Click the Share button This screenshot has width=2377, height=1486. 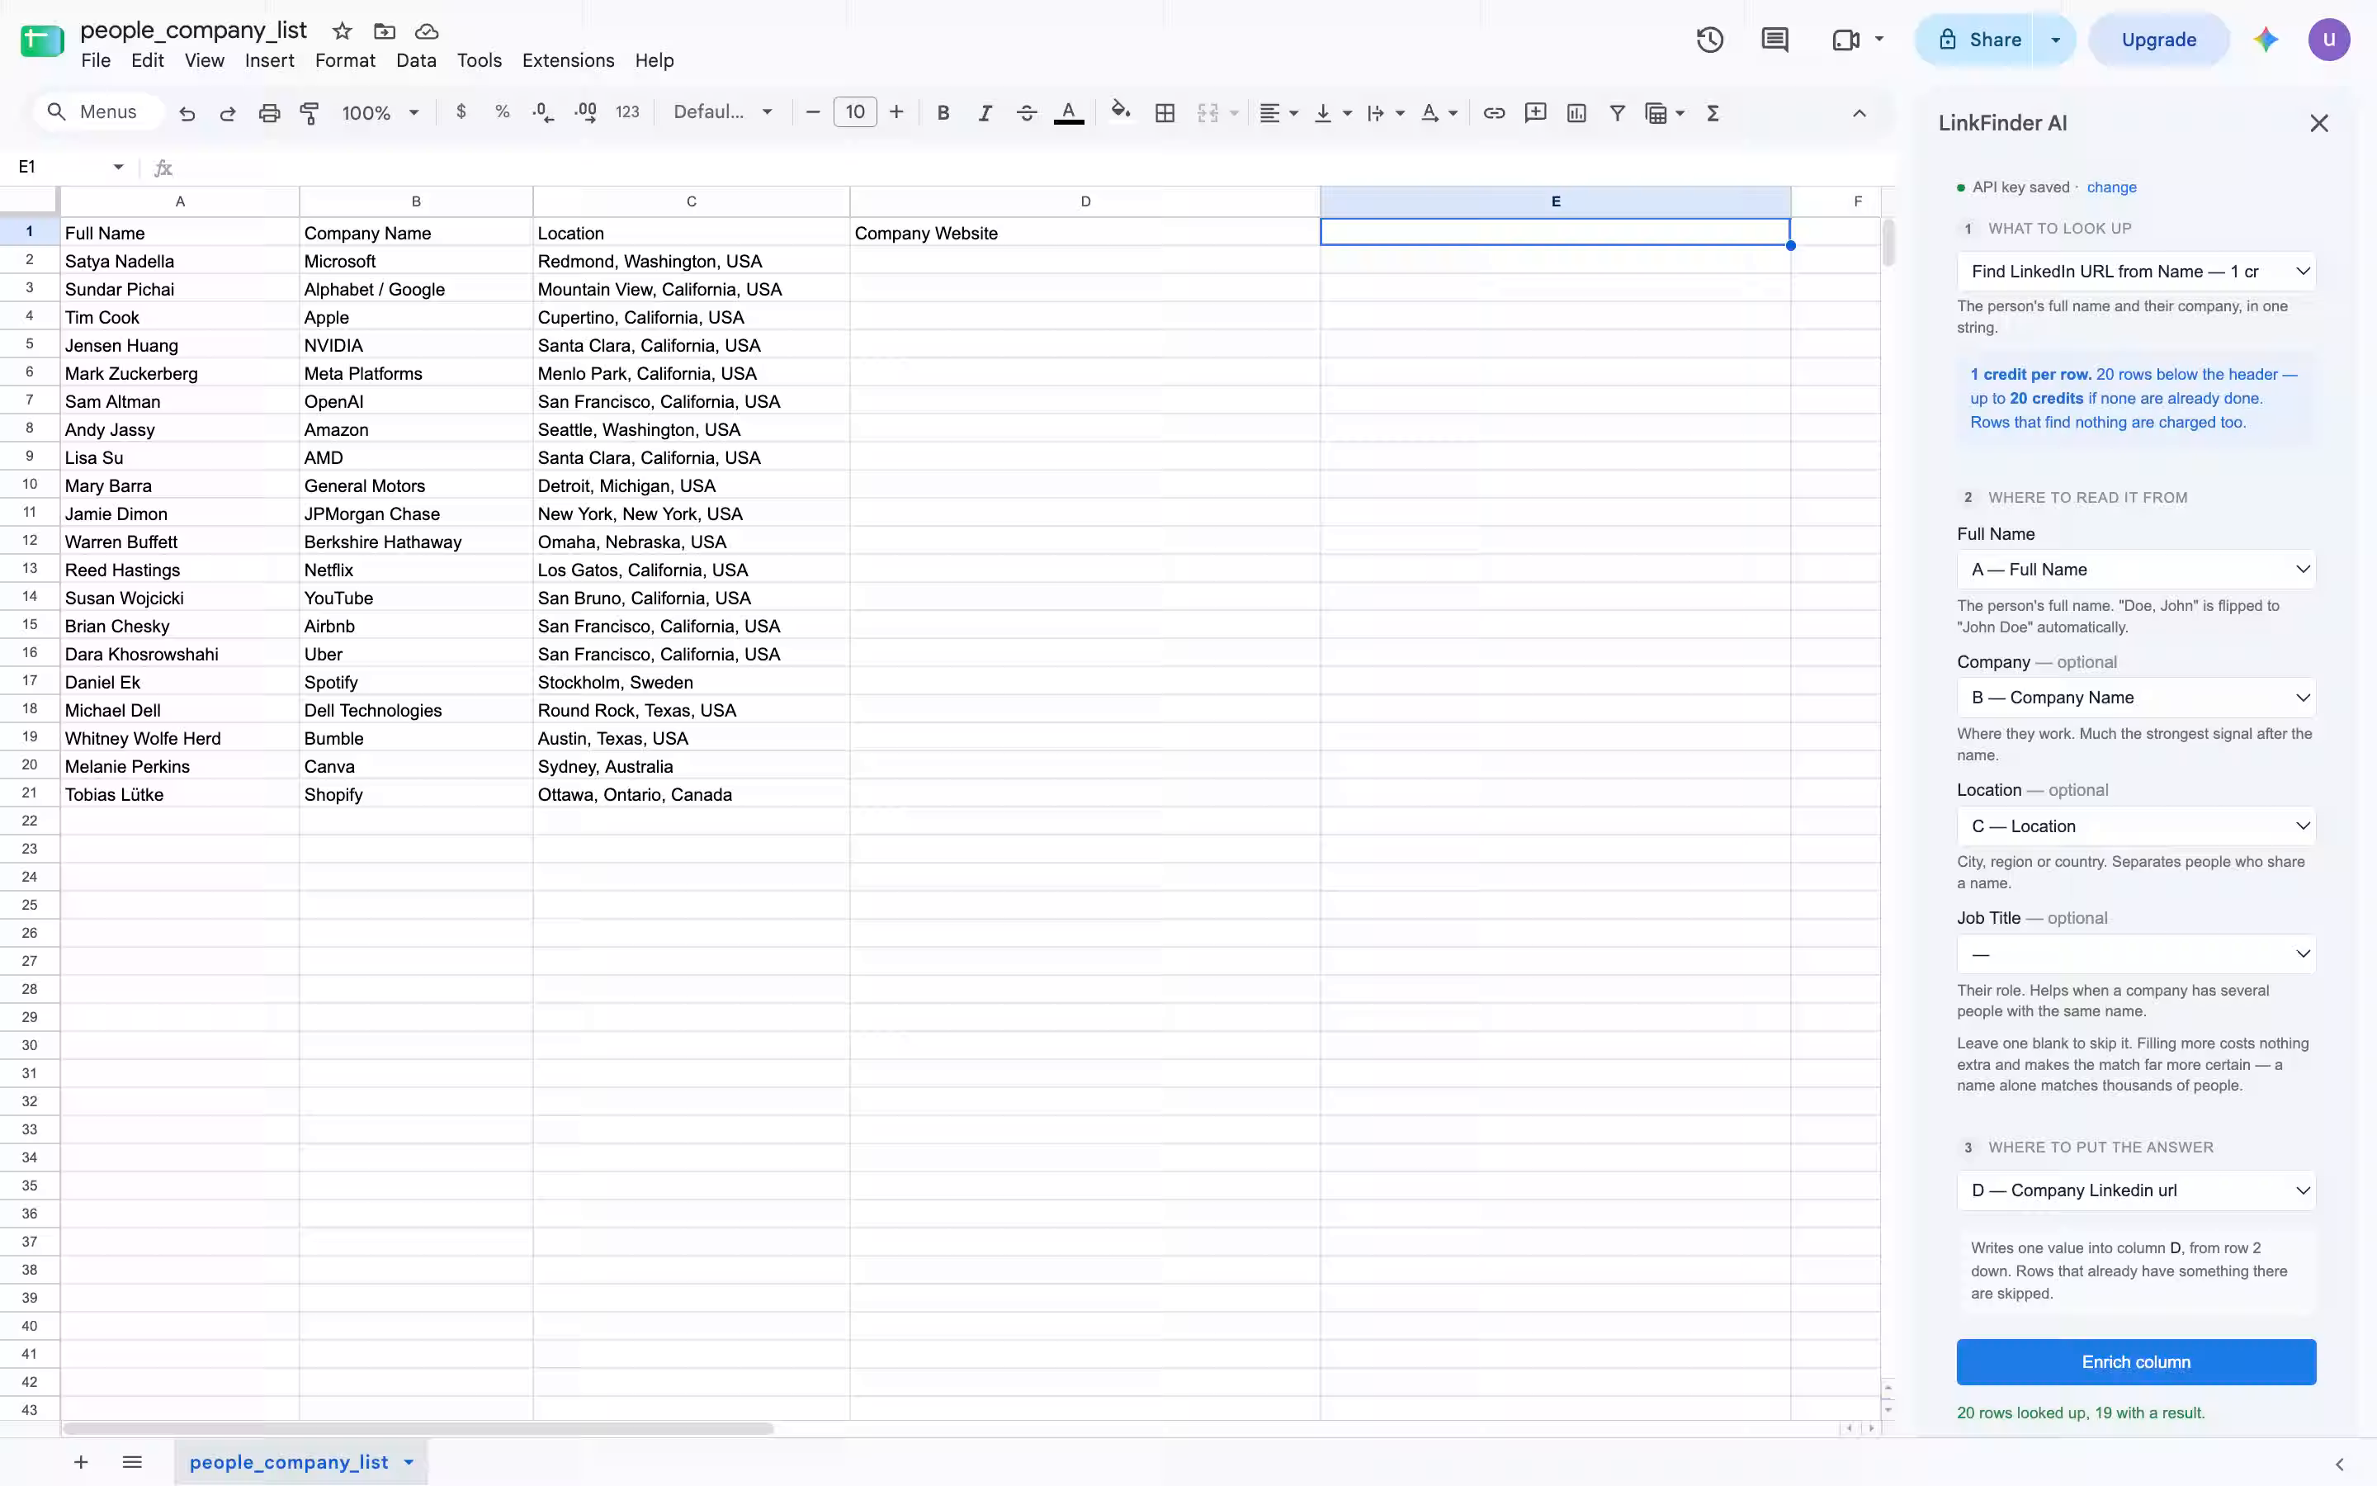(1976, 40)
